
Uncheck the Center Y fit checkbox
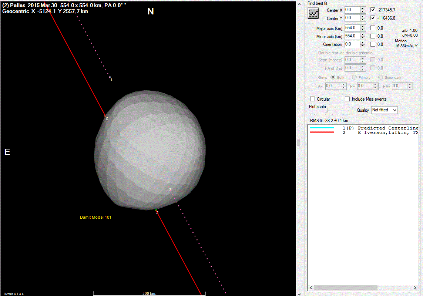[373, 18]
